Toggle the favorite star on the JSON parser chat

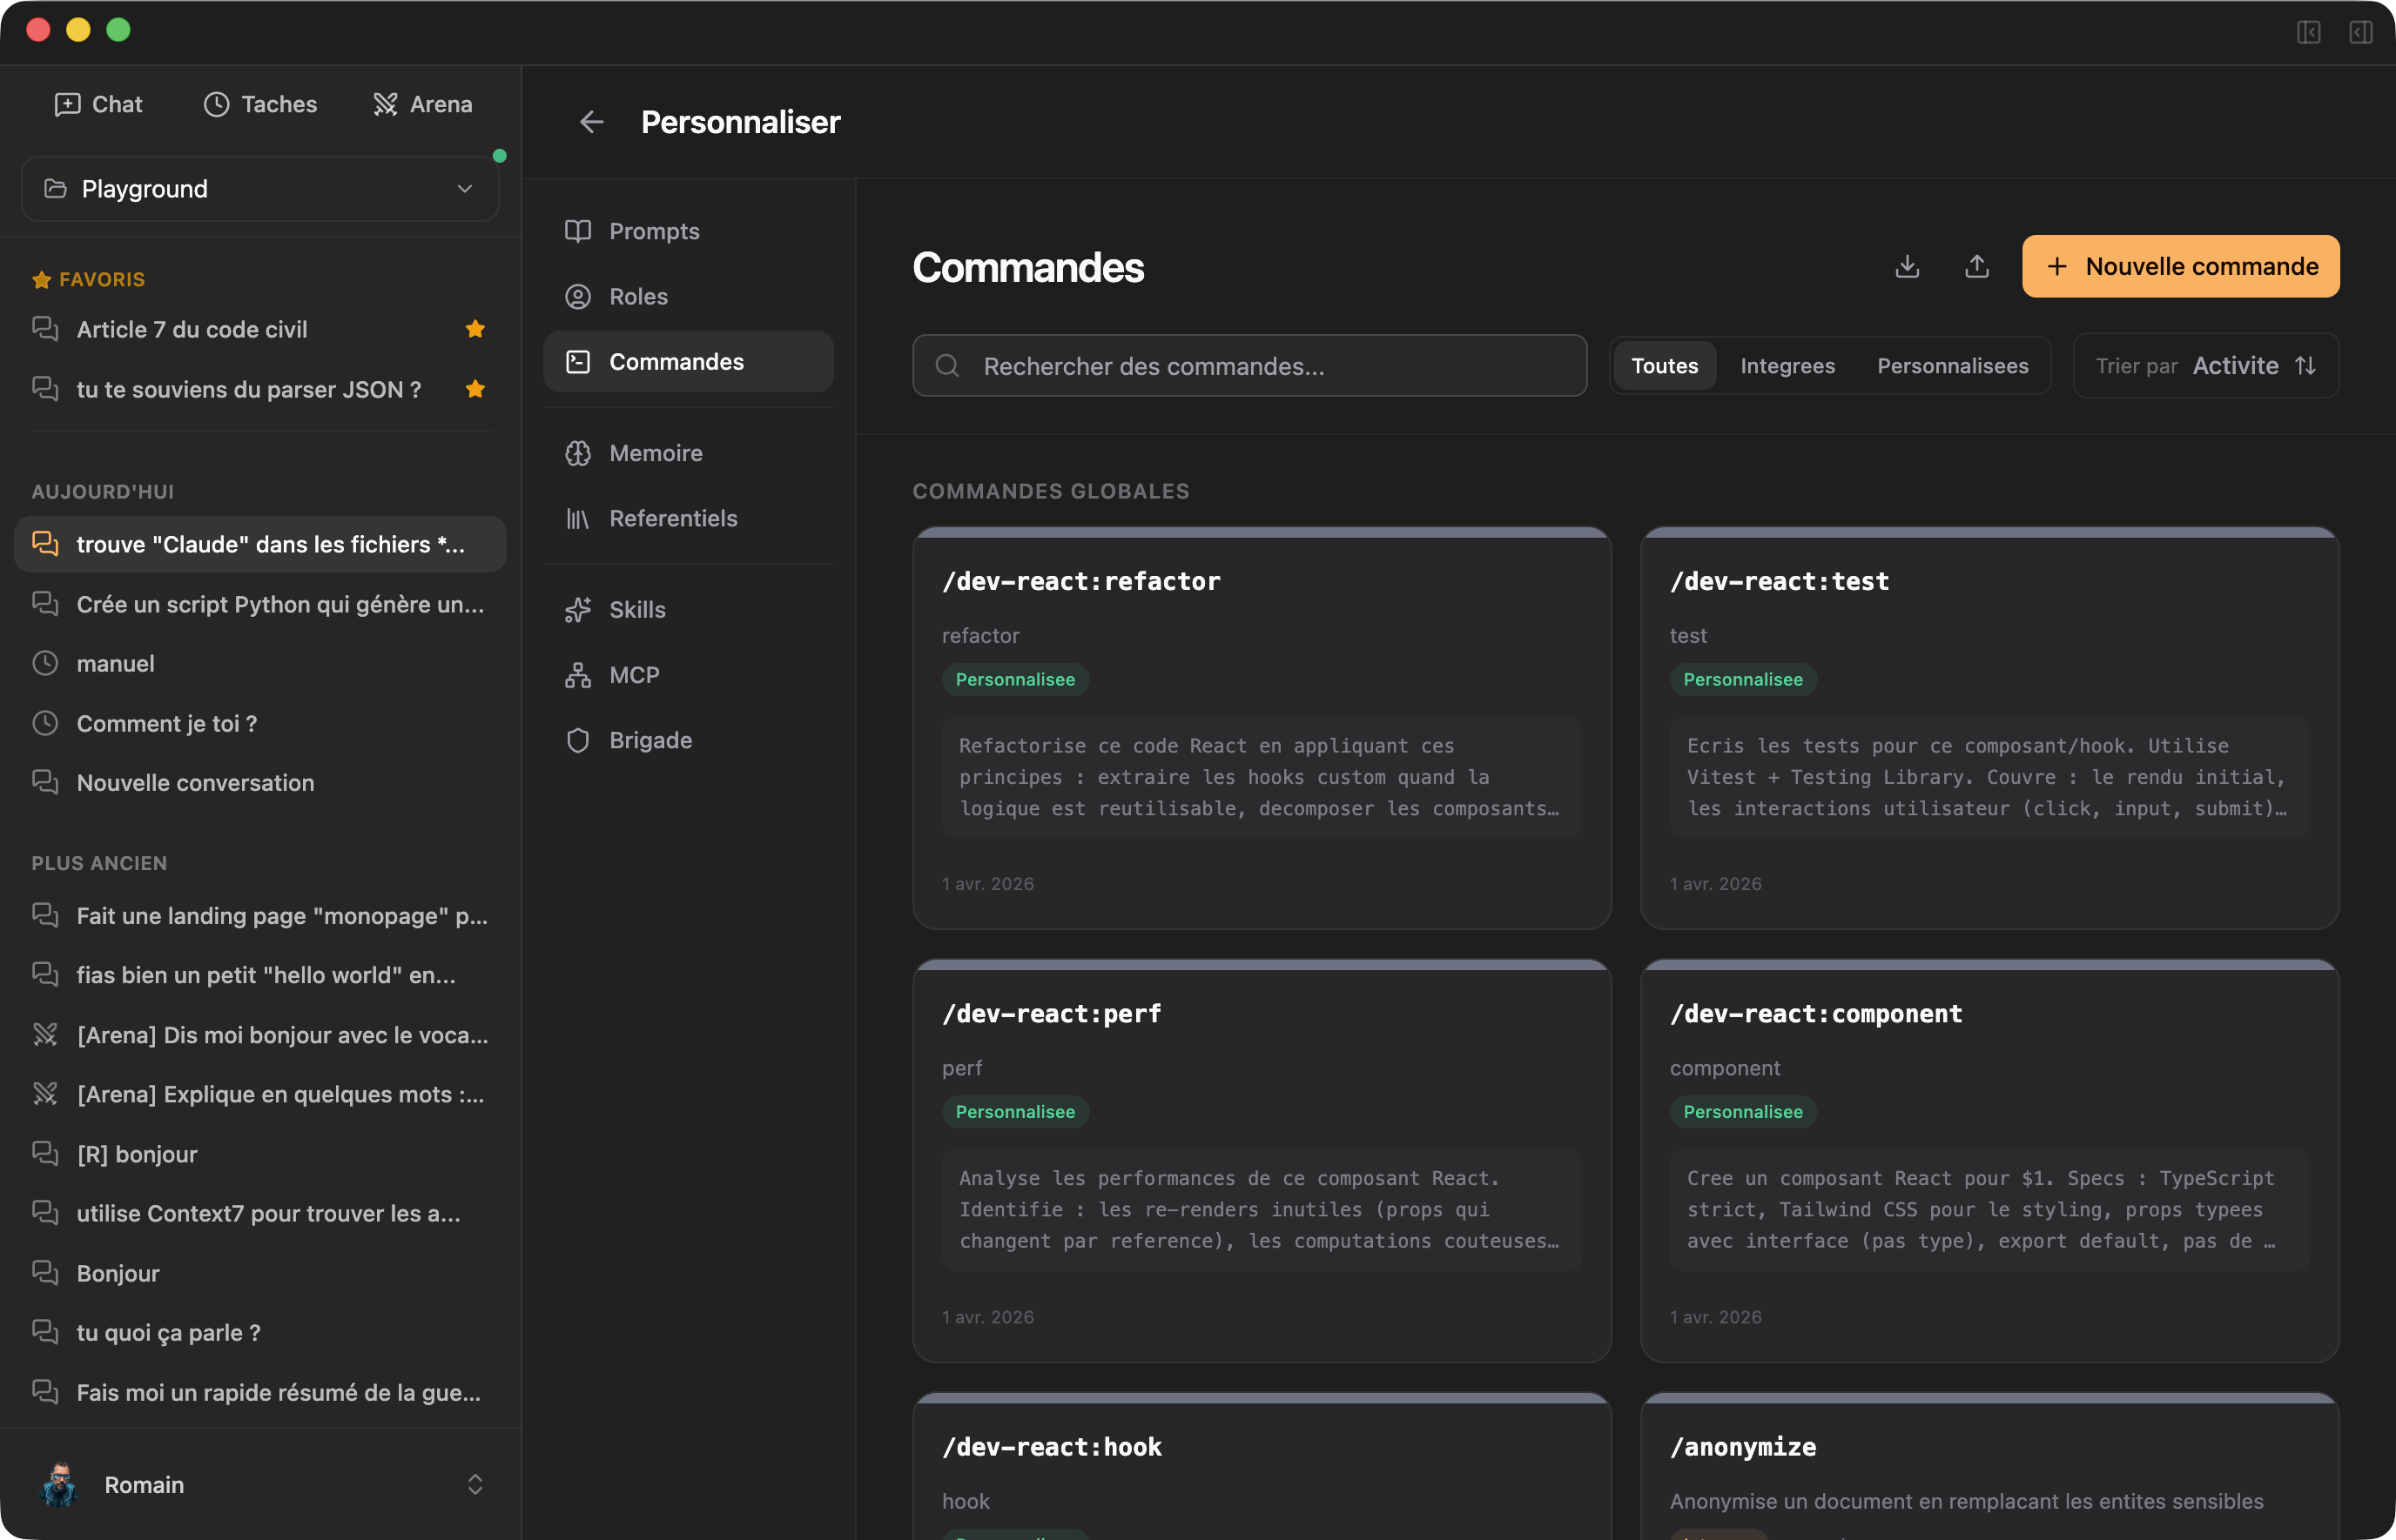[x=475, y=389]
